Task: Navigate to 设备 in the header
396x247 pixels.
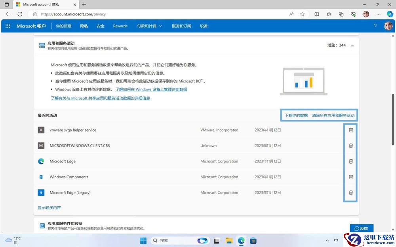Action: pos(204,26)
